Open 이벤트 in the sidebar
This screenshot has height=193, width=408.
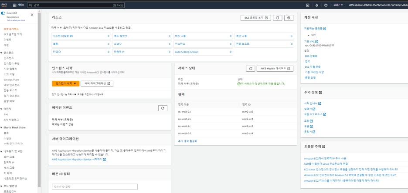(7, 40)
